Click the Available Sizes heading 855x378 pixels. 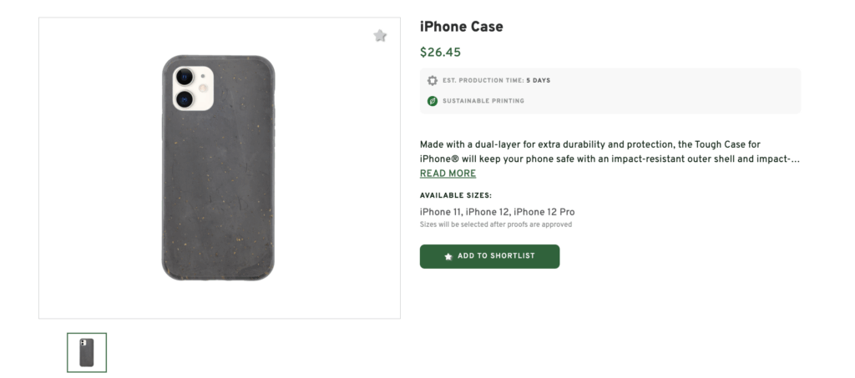(456, 195)
